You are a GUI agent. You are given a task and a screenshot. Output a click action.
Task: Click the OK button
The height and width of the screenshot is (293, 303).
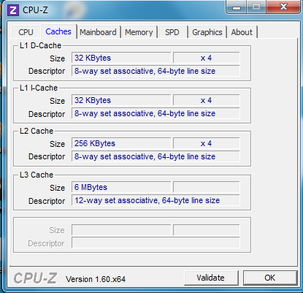[270, 278]
